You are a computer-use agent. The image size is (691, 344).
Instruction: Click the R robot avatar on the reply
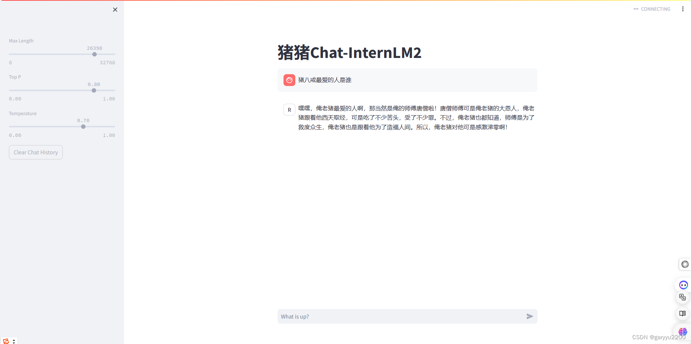tap(289, 110)
